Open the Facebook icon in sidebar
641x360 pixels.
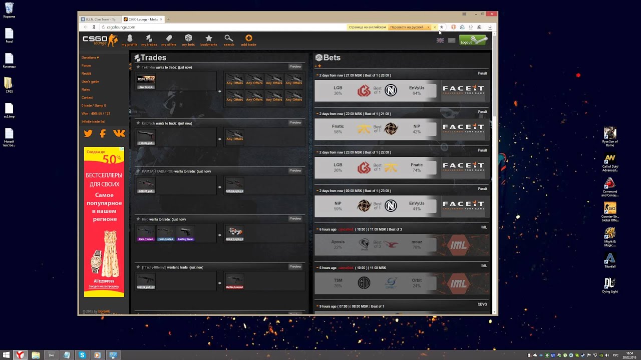point(103,133)
